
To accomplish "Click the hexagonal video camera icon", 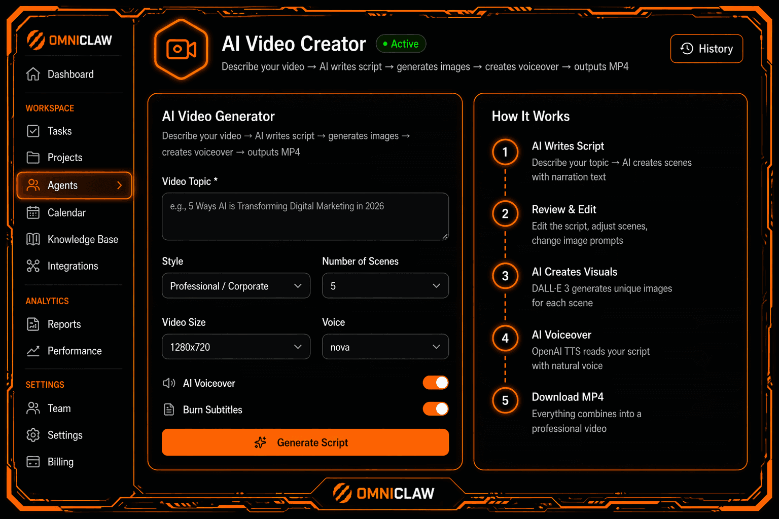I will [x=181, y=49].
